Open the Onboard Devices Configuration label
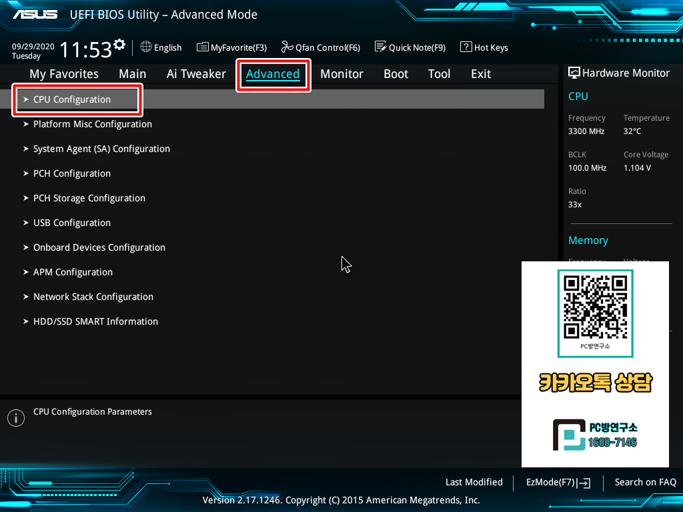Screen dimensions: 683x512 coord(99,248)
